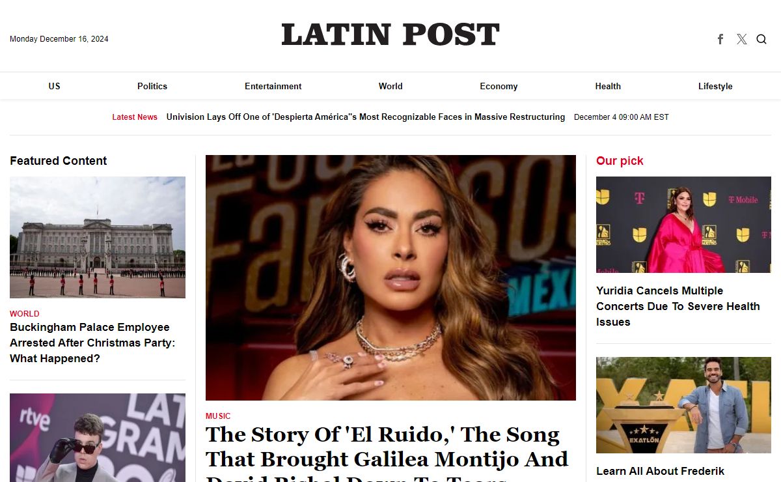The image size is (781, 482).
Task: Open the Economy section
Action: (499, 86)
